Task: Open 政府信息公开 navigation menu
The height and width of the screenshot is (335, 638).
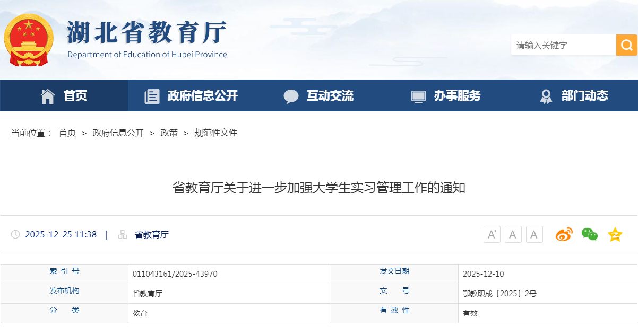Action: click(202, 96)
